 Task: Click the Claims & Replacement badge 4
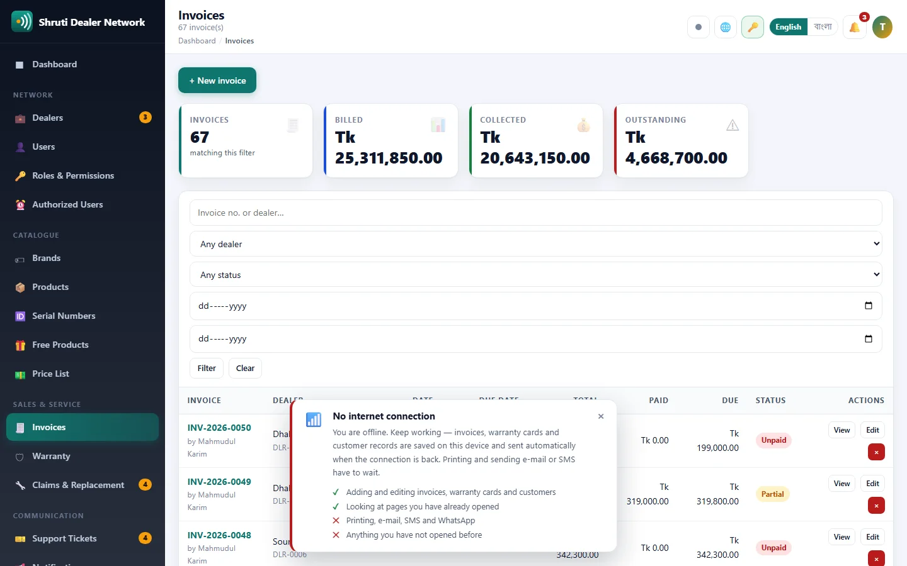click(145, 484)
